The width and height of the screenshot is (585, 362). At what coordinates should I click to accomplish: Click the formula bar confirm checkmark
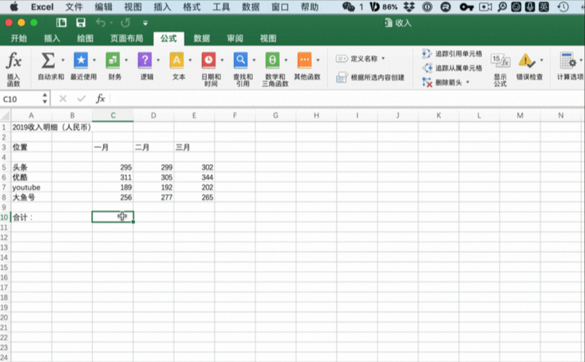click(81, 98)
